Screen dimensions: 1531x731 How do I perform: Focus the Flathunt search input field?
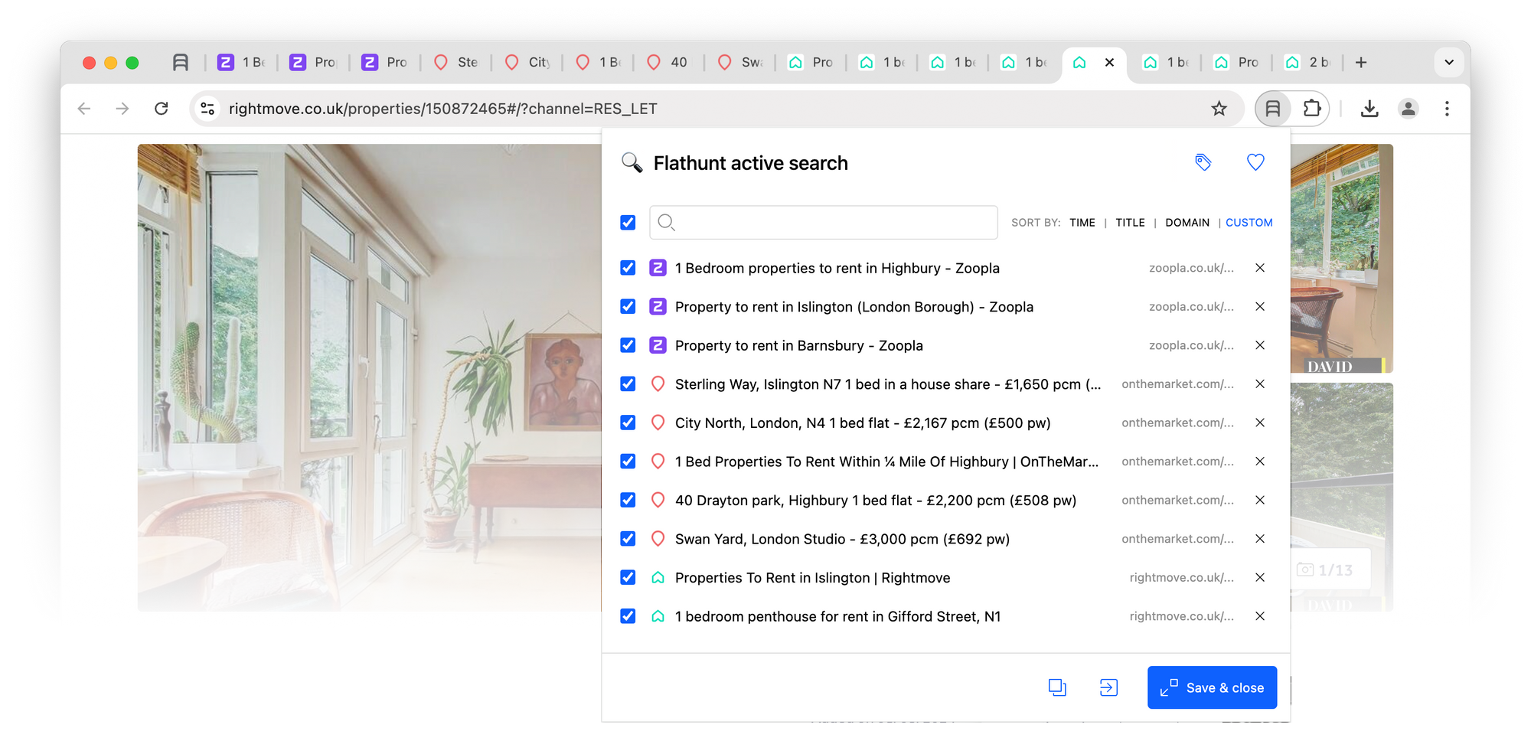click(824, 222)
